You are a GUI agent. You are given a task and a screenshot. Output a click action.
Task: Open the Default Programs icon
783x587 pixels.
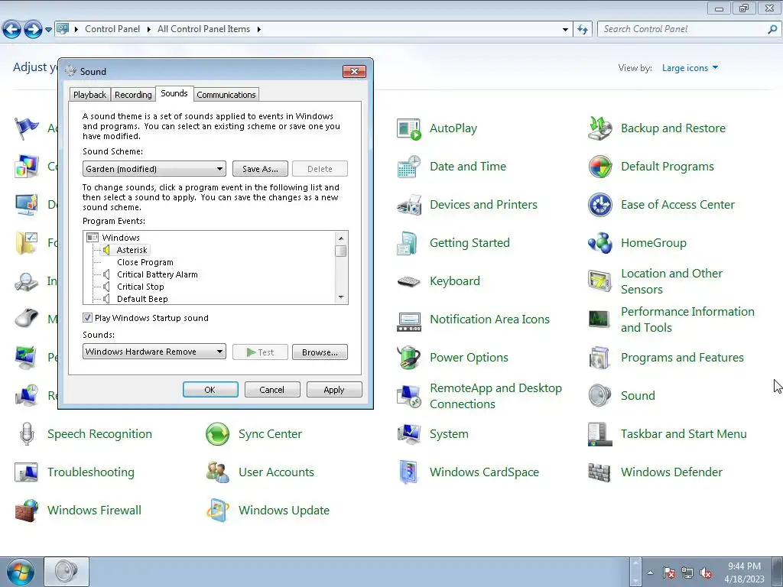click(600, 167)
